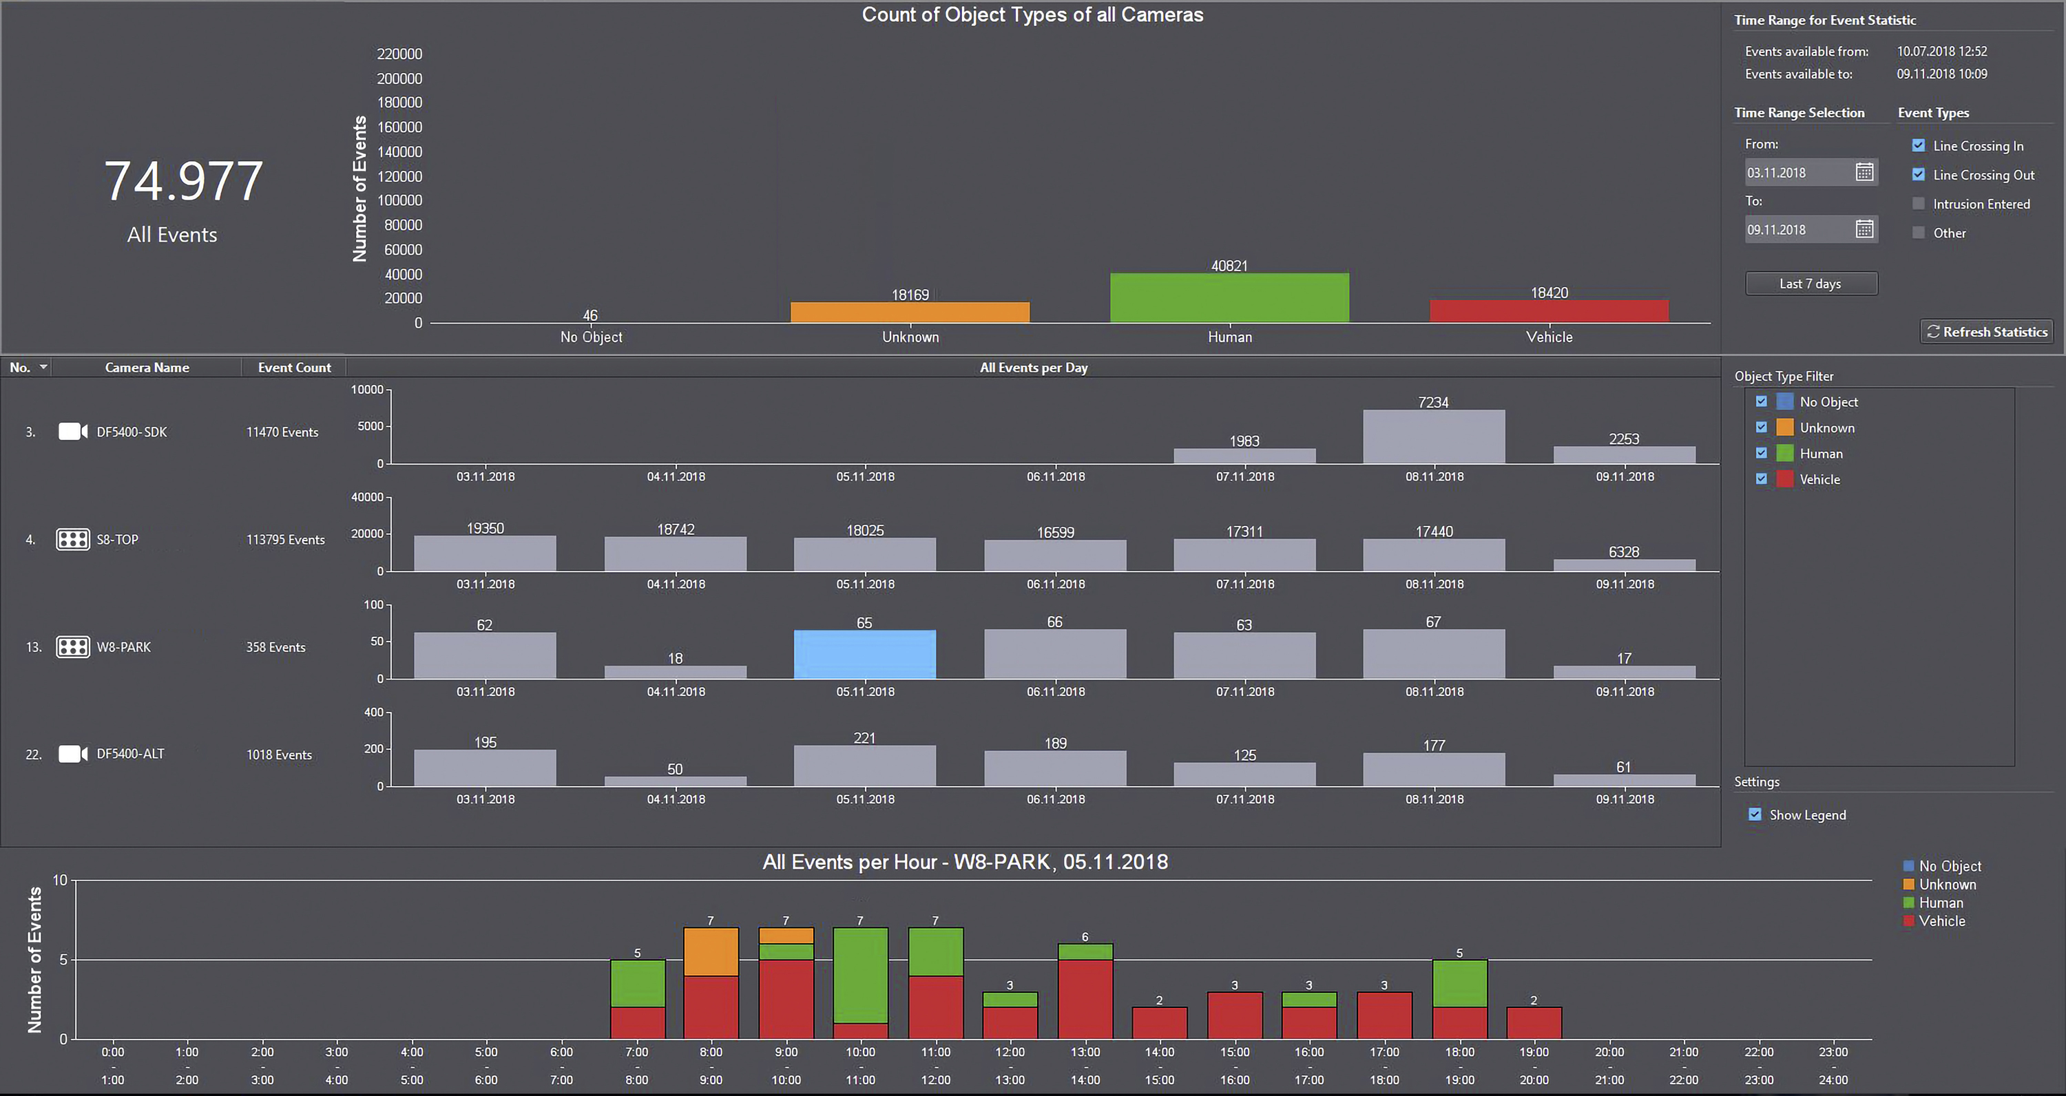Disable the Line Crossing In event type
Viewport: 2066px width, 1096px height.
tap(1919, 145)
